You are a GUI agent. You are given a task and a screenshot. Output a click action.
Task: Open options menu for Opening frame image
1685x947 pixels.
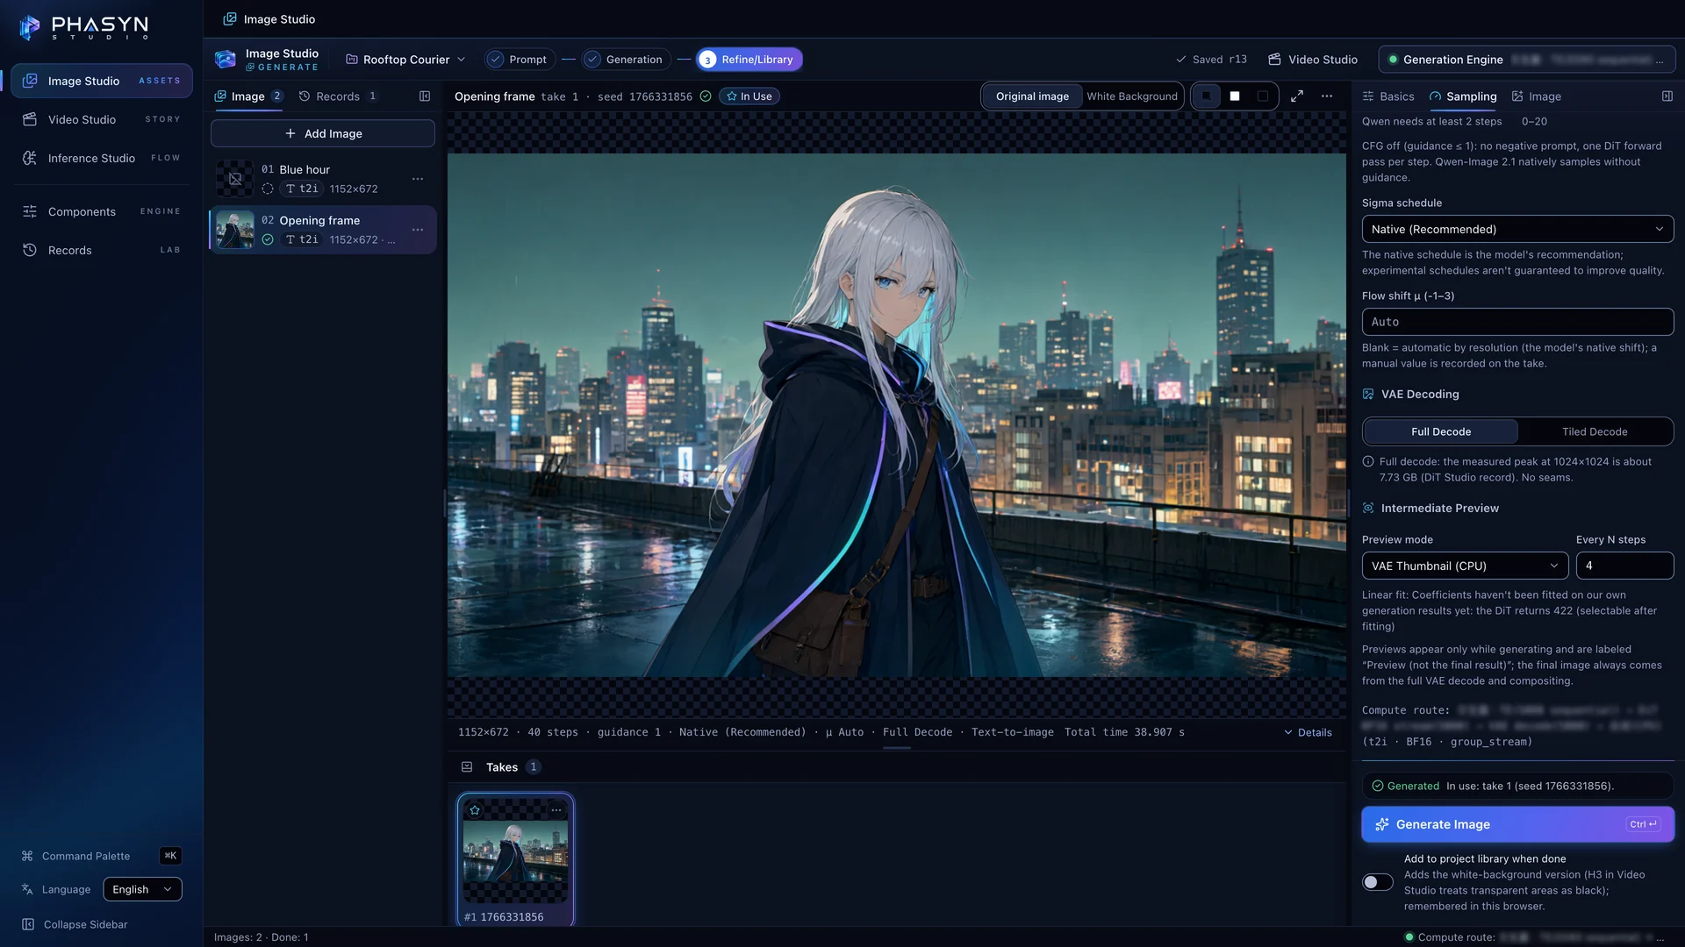pyautogui.click(x=418, y=230)
